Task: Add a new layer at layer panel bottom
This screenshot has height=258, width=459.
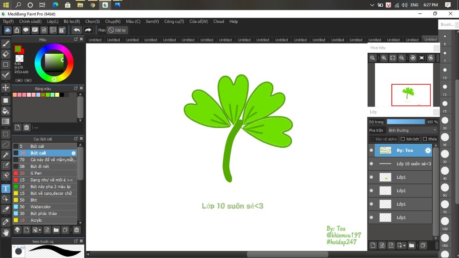Action: (x=373, y=245)
